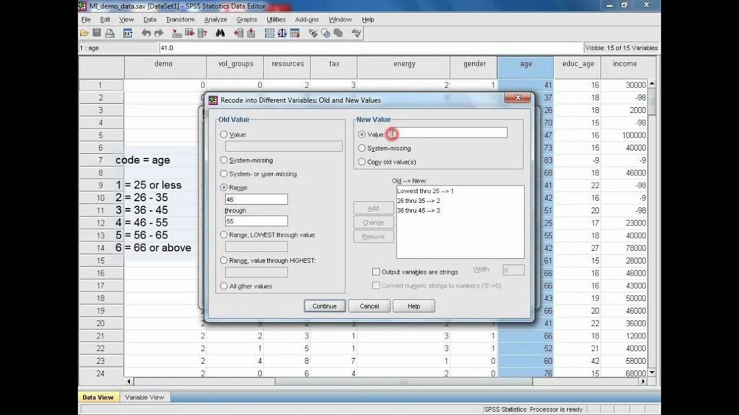Click the Go to case icon
The width and height of the screenshot is (739, 415).
click(x=177, y=33)
